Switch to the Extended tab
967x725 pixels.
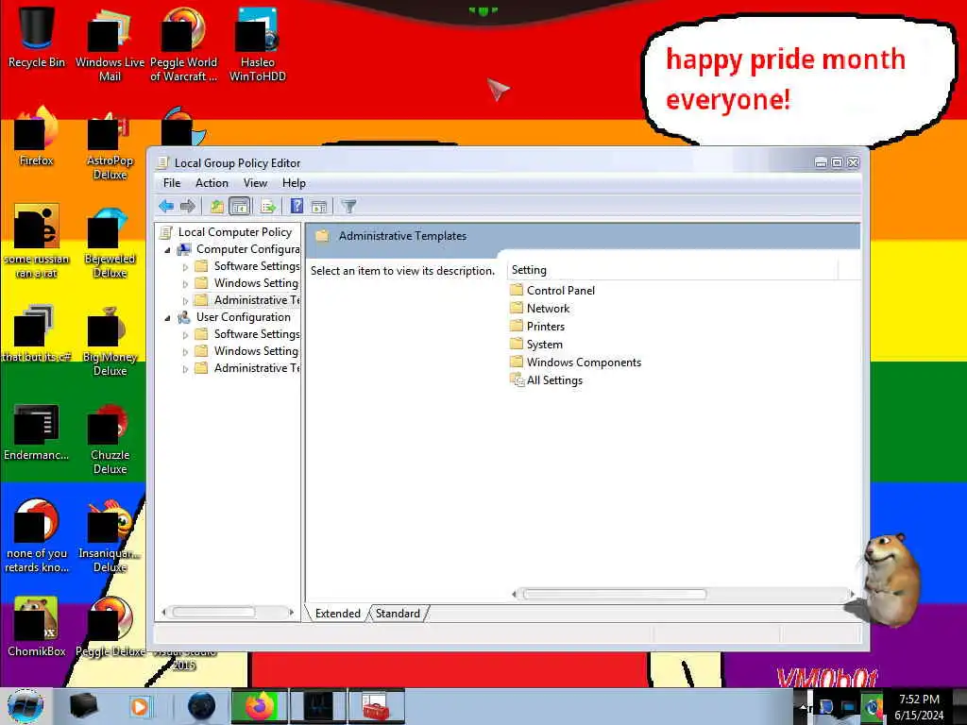coord(337,614)
